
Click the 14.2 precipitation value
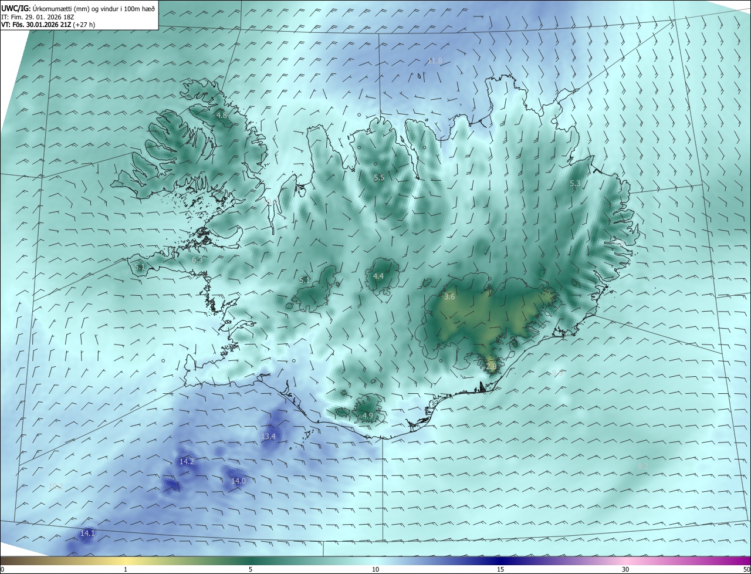[187, 462]
